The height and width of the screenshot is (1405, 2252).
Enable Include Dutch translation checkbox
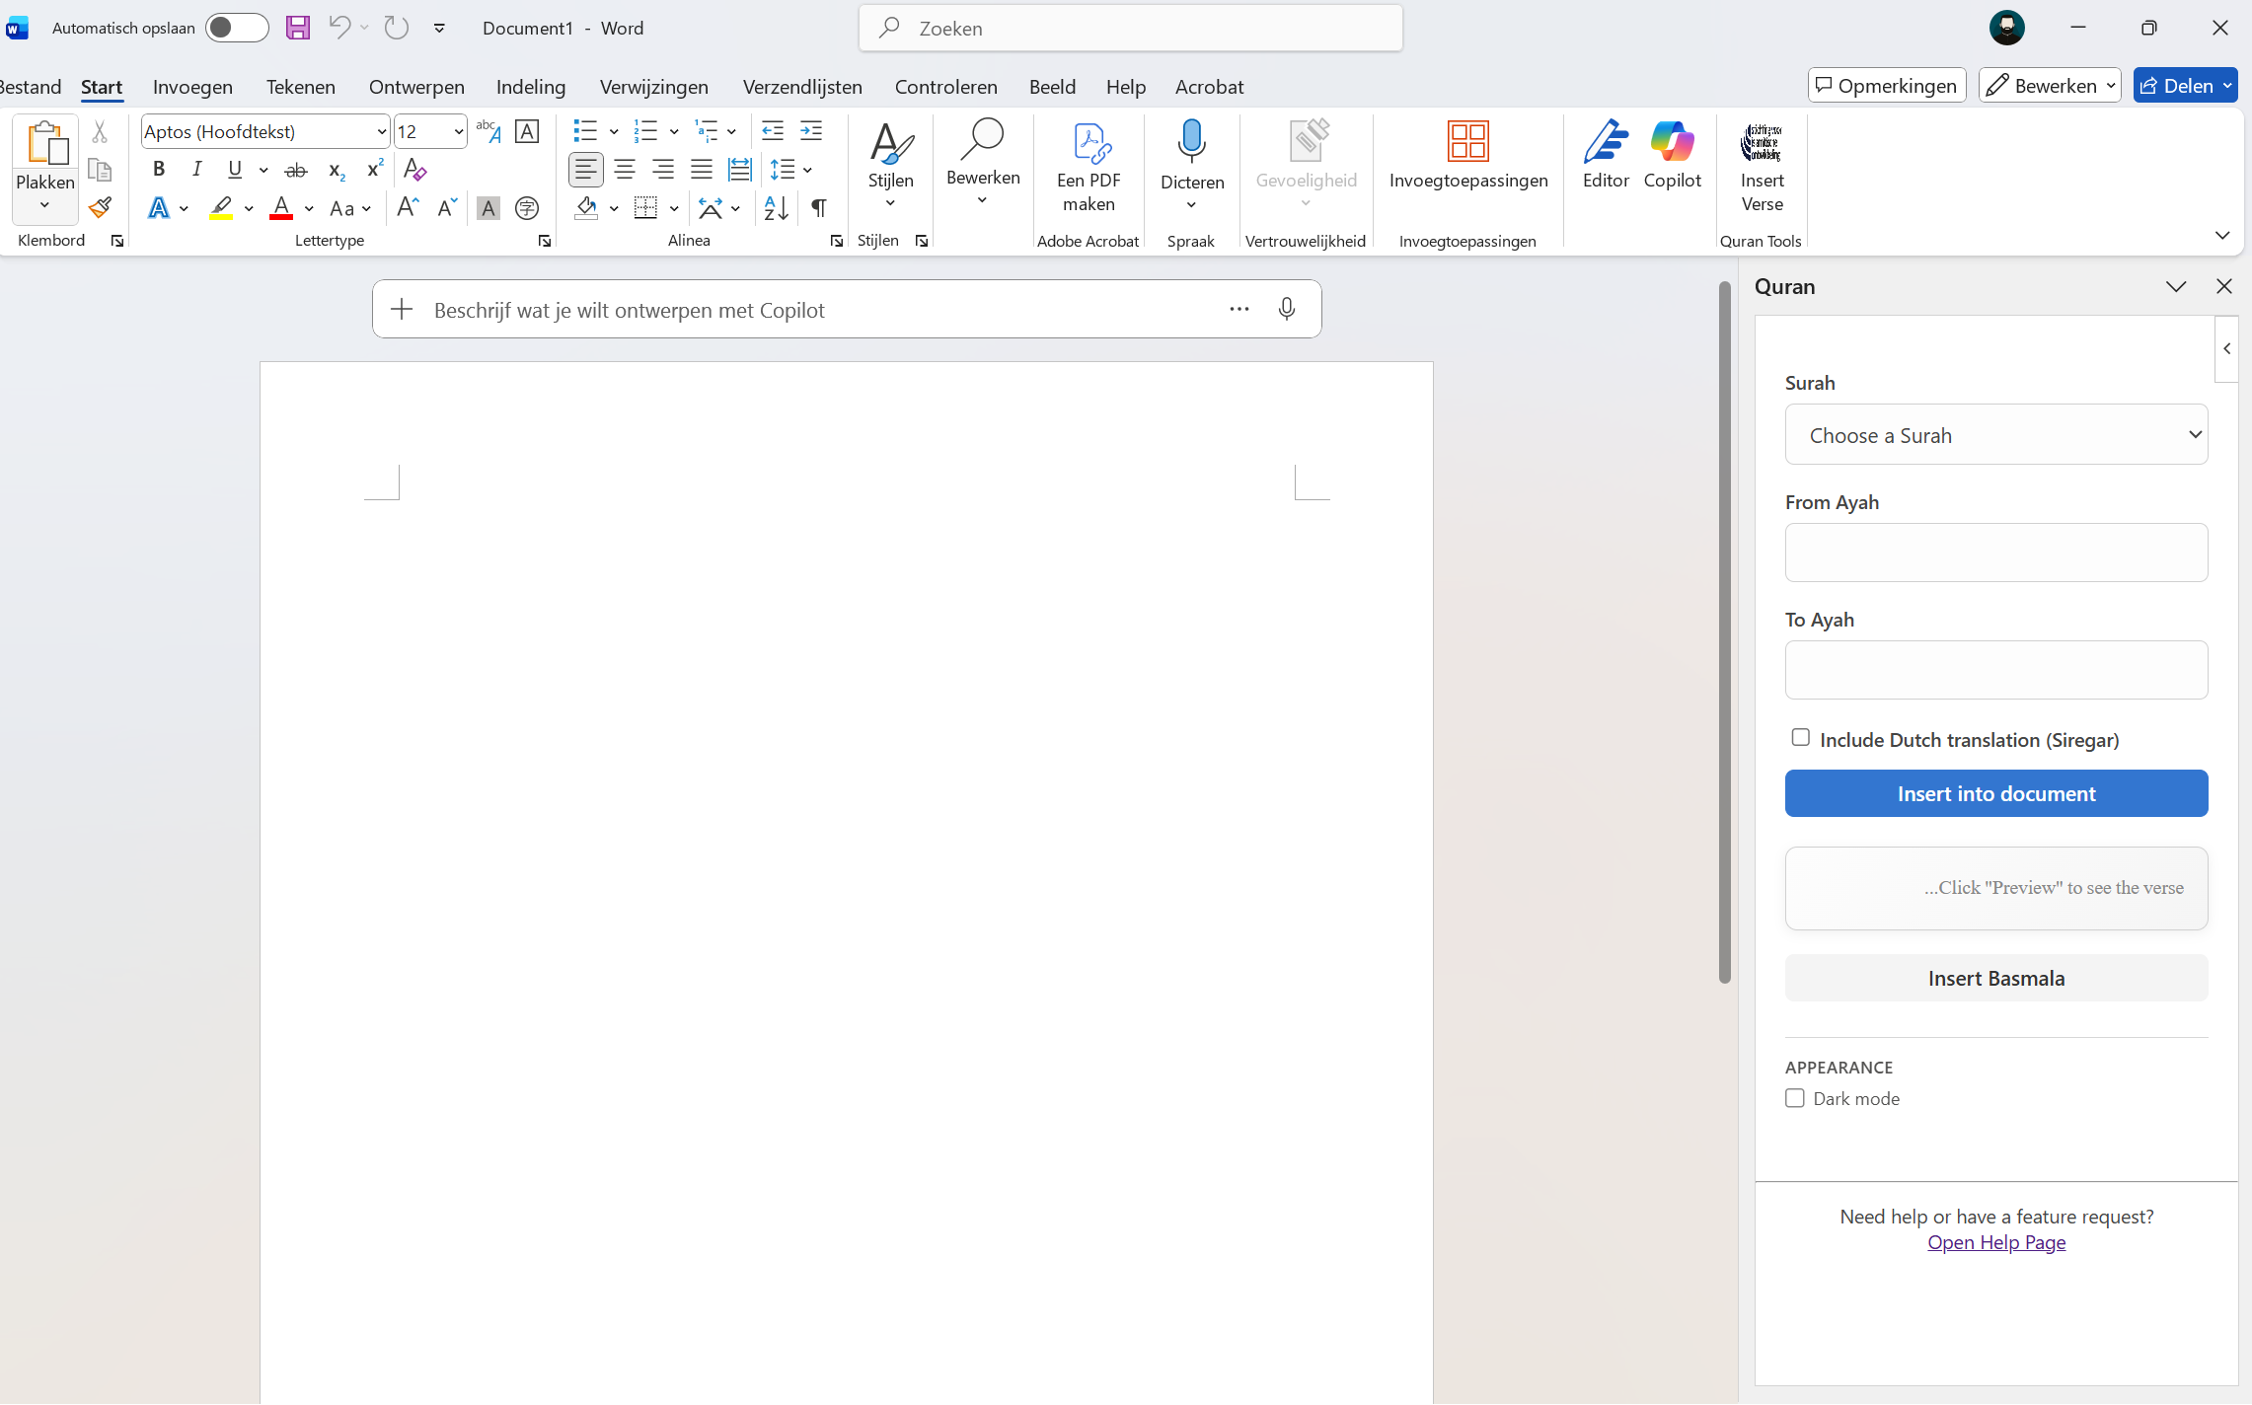coord(1800,738)
